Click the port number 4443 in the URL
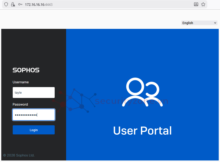The height and width of the screenshot is (162, 220). pos(49,4)
